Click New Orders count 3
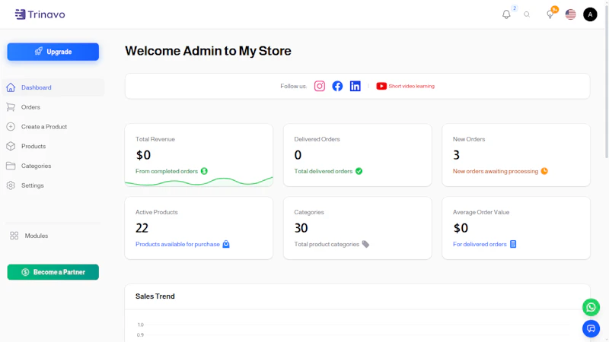The image size is (609, 342). (x=456, y=155)
